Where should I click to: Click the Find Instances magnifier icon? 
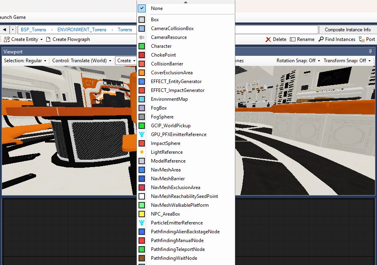tap(321, 39)
